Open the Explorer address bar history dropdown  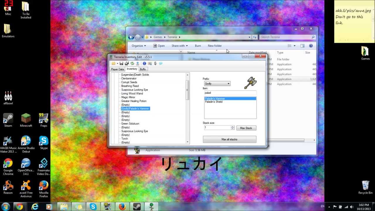click(249, 37)
